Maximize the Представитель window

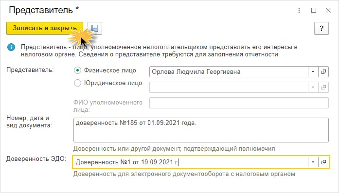(314, 10)
